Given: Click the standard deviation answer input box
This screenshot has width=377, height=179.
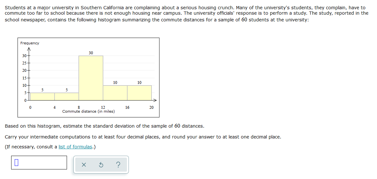Looking at the screenshot, I should click(39, 163).
